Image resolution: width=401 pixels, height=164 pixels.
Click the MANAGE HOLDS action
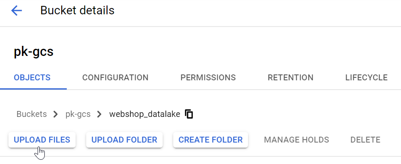point(296,140)
